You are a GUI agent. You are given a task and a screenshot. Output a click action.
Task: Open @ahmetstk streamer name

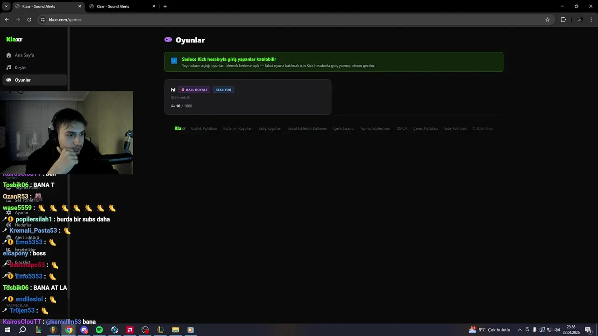point(180,98)
